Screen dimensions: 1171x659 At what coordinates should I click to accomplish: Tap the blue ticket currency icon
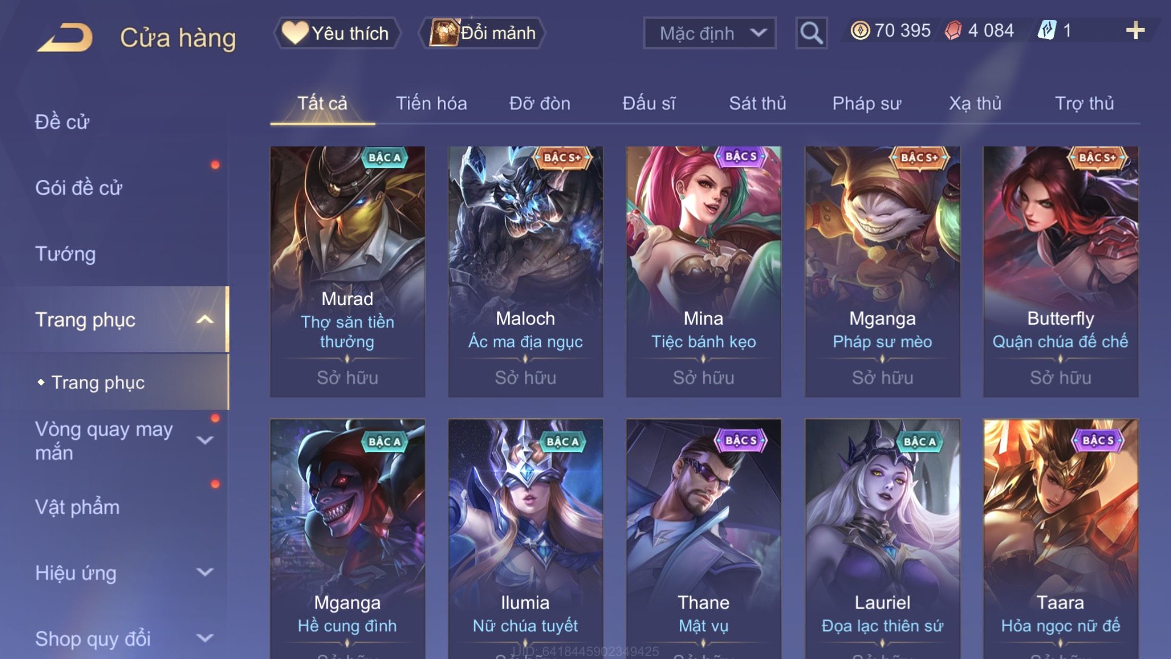point(1047,30)
